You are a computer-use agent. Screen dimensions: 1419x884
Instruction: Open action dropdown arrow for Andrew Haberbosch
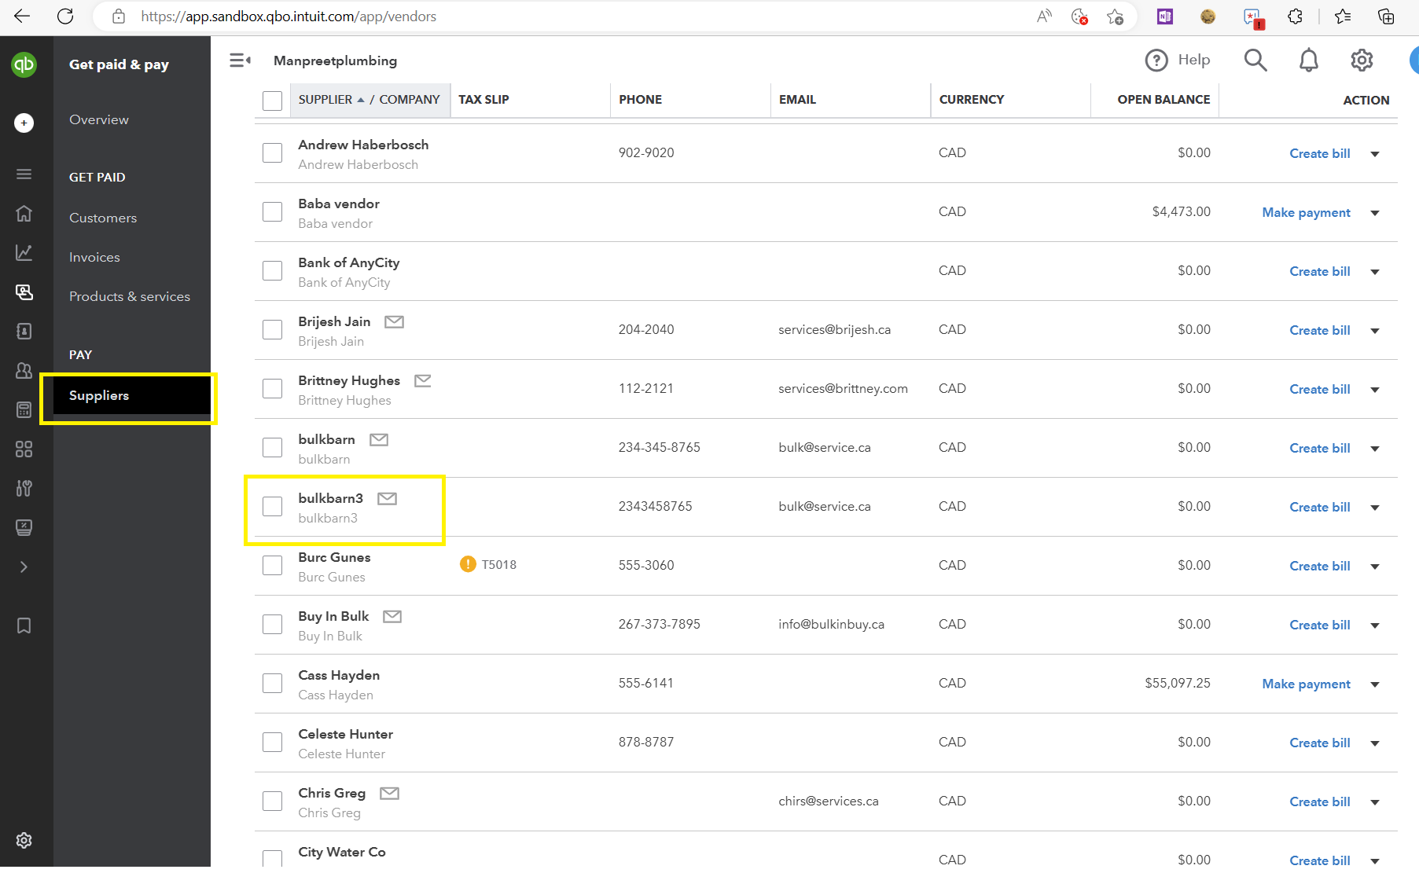pyautogui.click(x=1375, y=154)
